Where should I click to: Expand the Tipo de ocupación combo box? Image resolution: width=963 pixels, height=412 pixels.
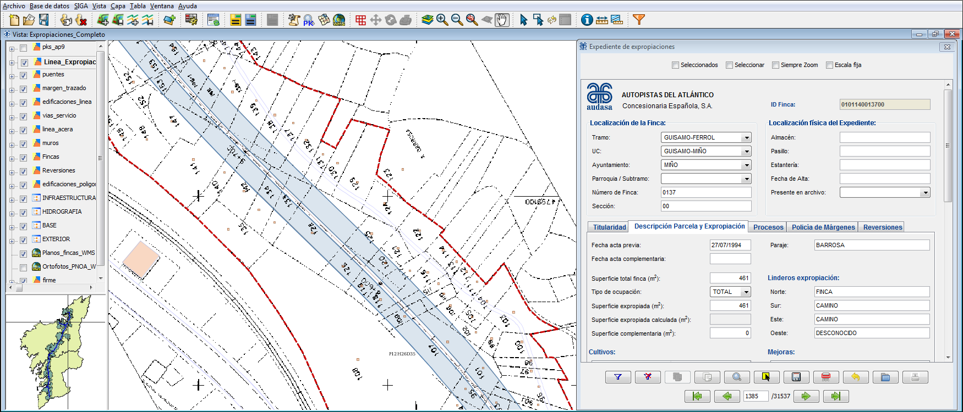click(x=746, y=292)
